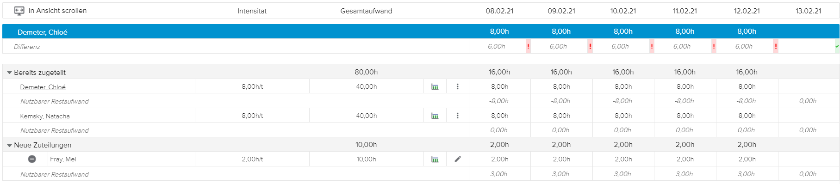
Task: Open chart icon in Kemsky, Natacha row
Action: [435, 116]
